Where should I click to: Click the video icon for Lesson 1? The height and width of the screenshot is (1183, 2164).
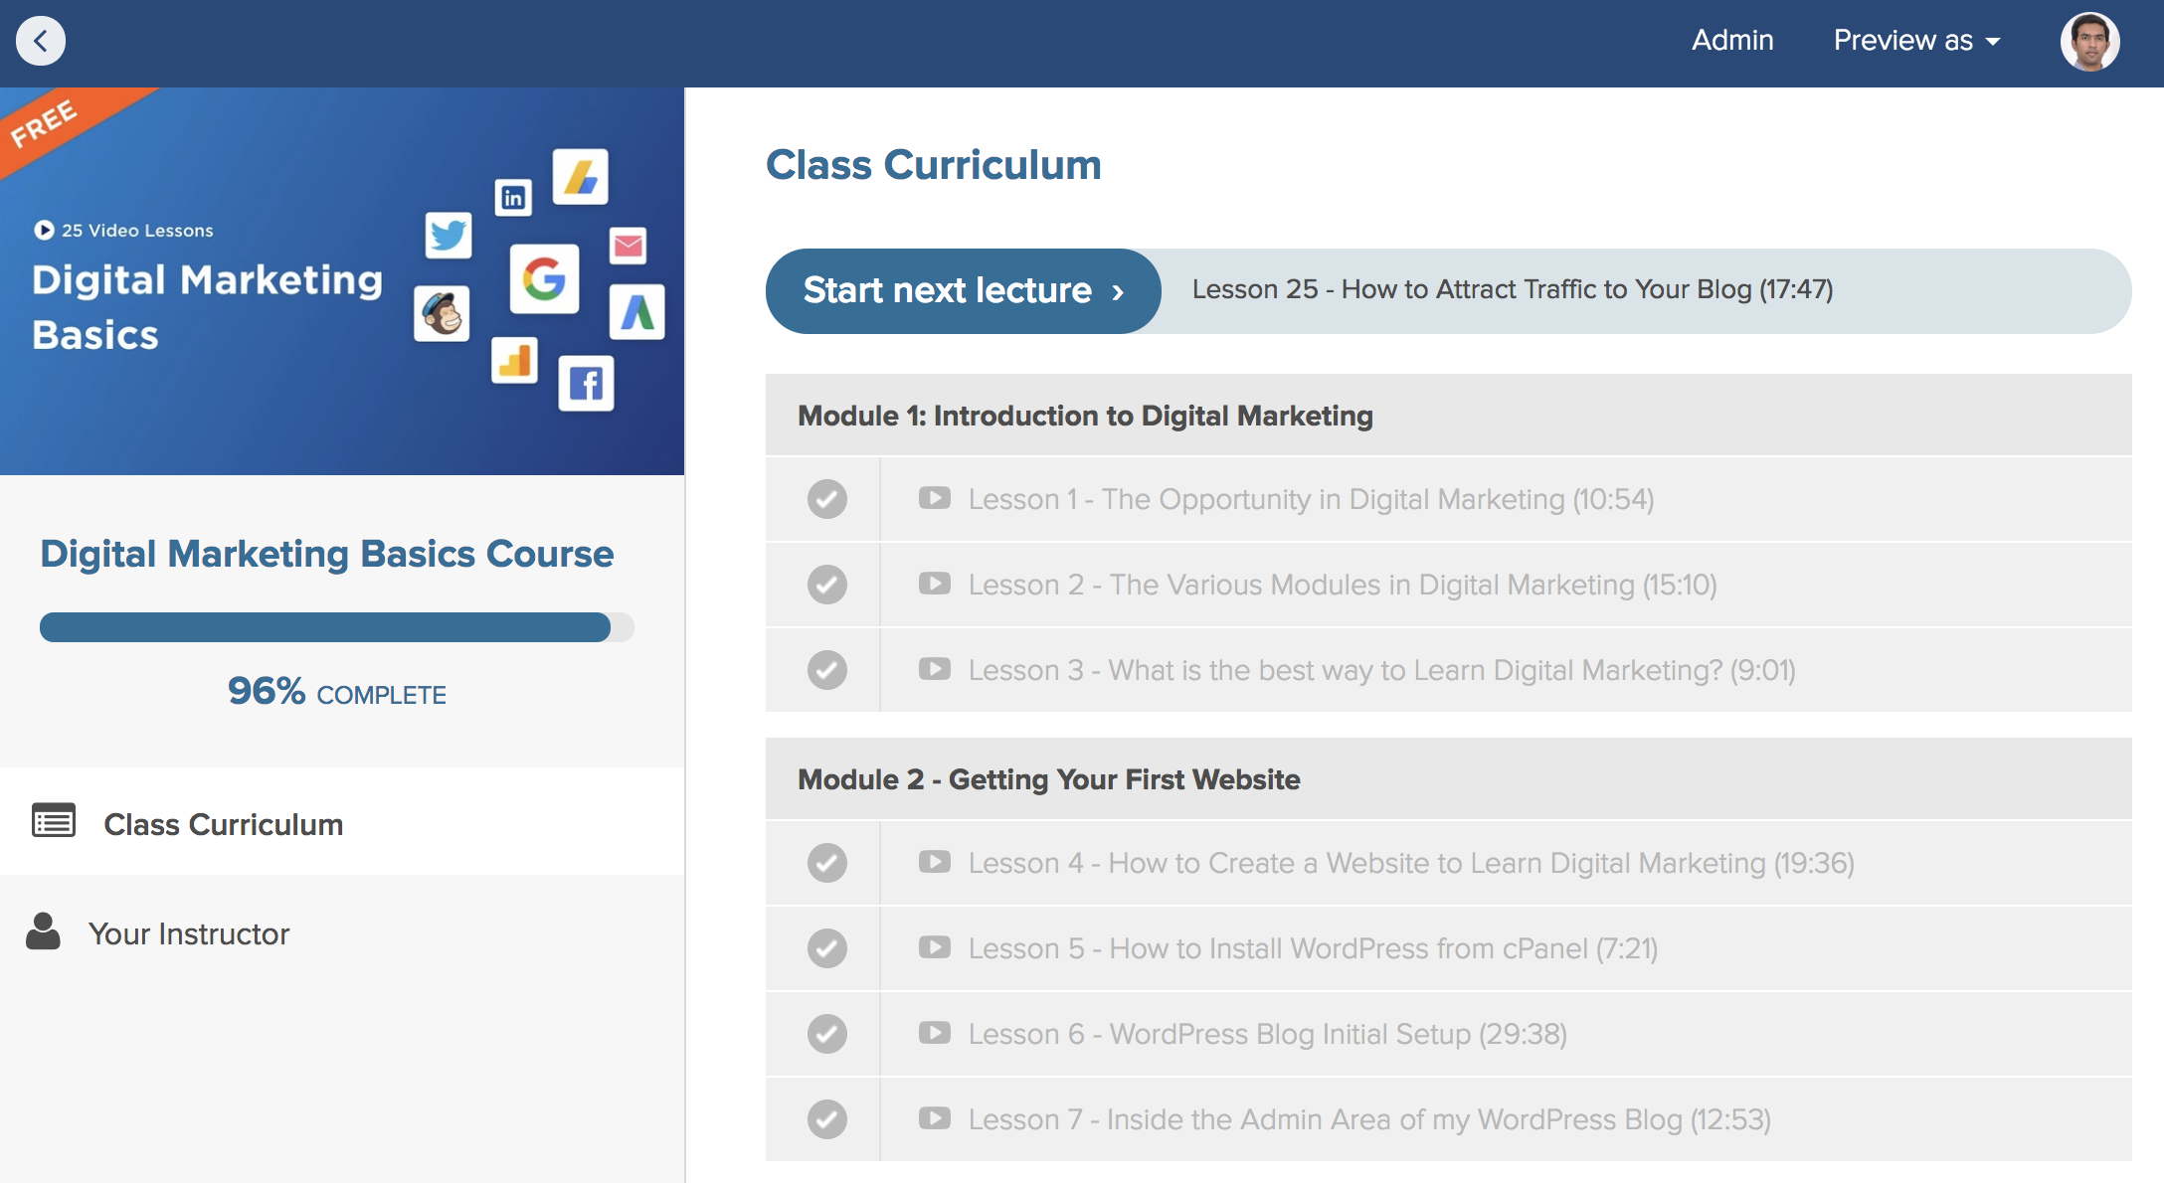tap(934, 498)
